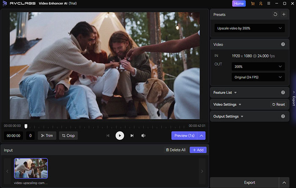
Task: Reset presets with the refresh icon
Action: click(275, 14)
